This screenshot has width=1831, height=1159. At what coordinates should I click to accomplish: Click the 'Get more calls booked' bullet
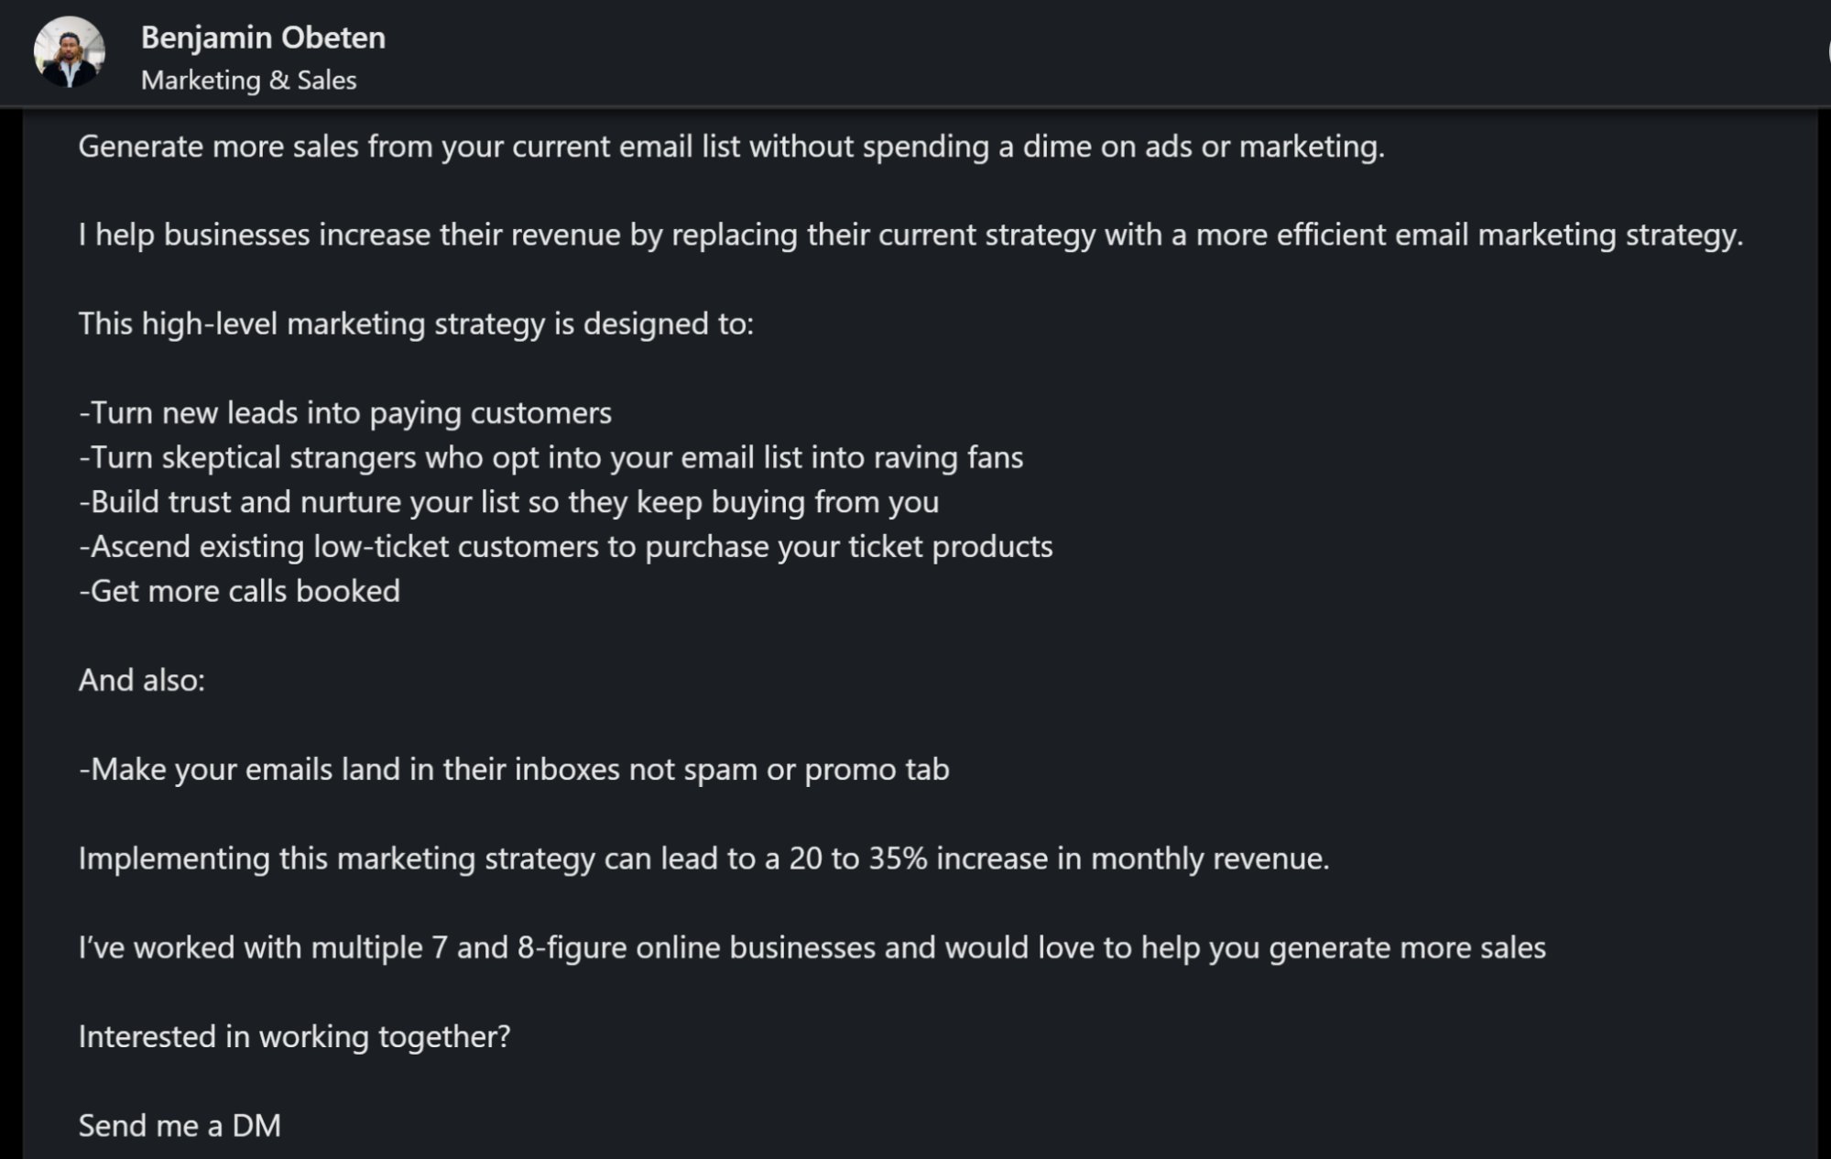(239, 591)
